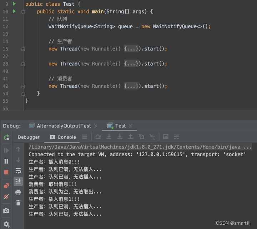Screen dimensions: 257x229
Task: Unfold the {...} placeholder on line 28
Action: pos(131,64)
